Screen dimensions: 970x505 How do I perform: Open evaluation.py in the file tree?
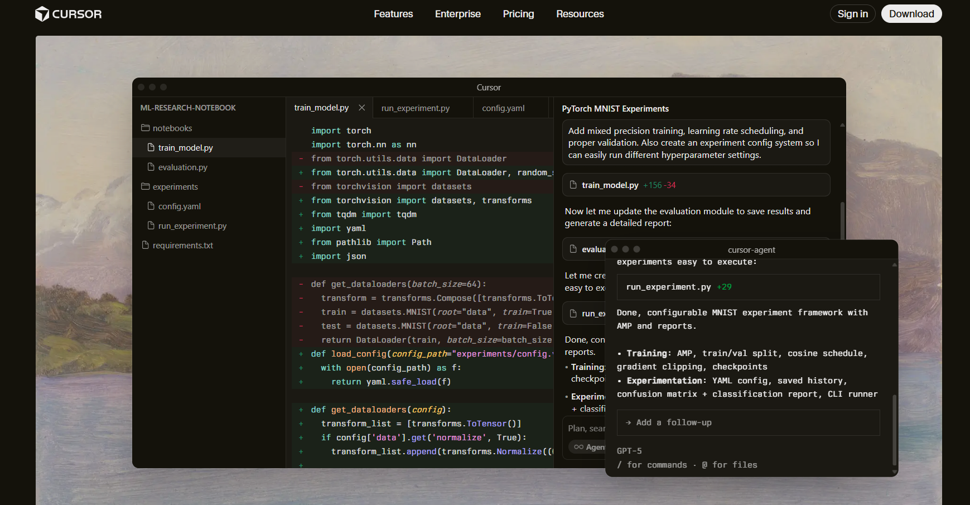182,167
